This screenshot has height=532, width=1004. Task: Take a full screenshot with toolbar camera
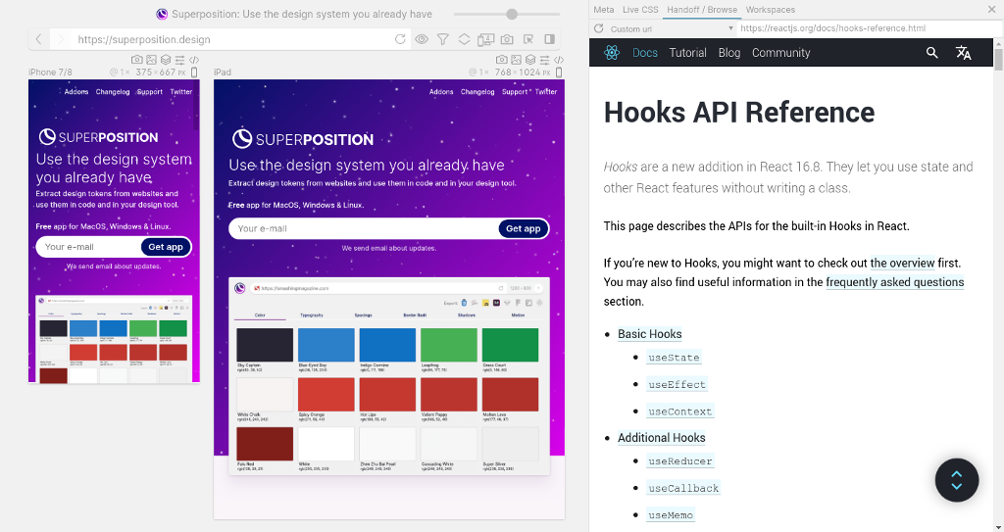(x=507, y=39)
